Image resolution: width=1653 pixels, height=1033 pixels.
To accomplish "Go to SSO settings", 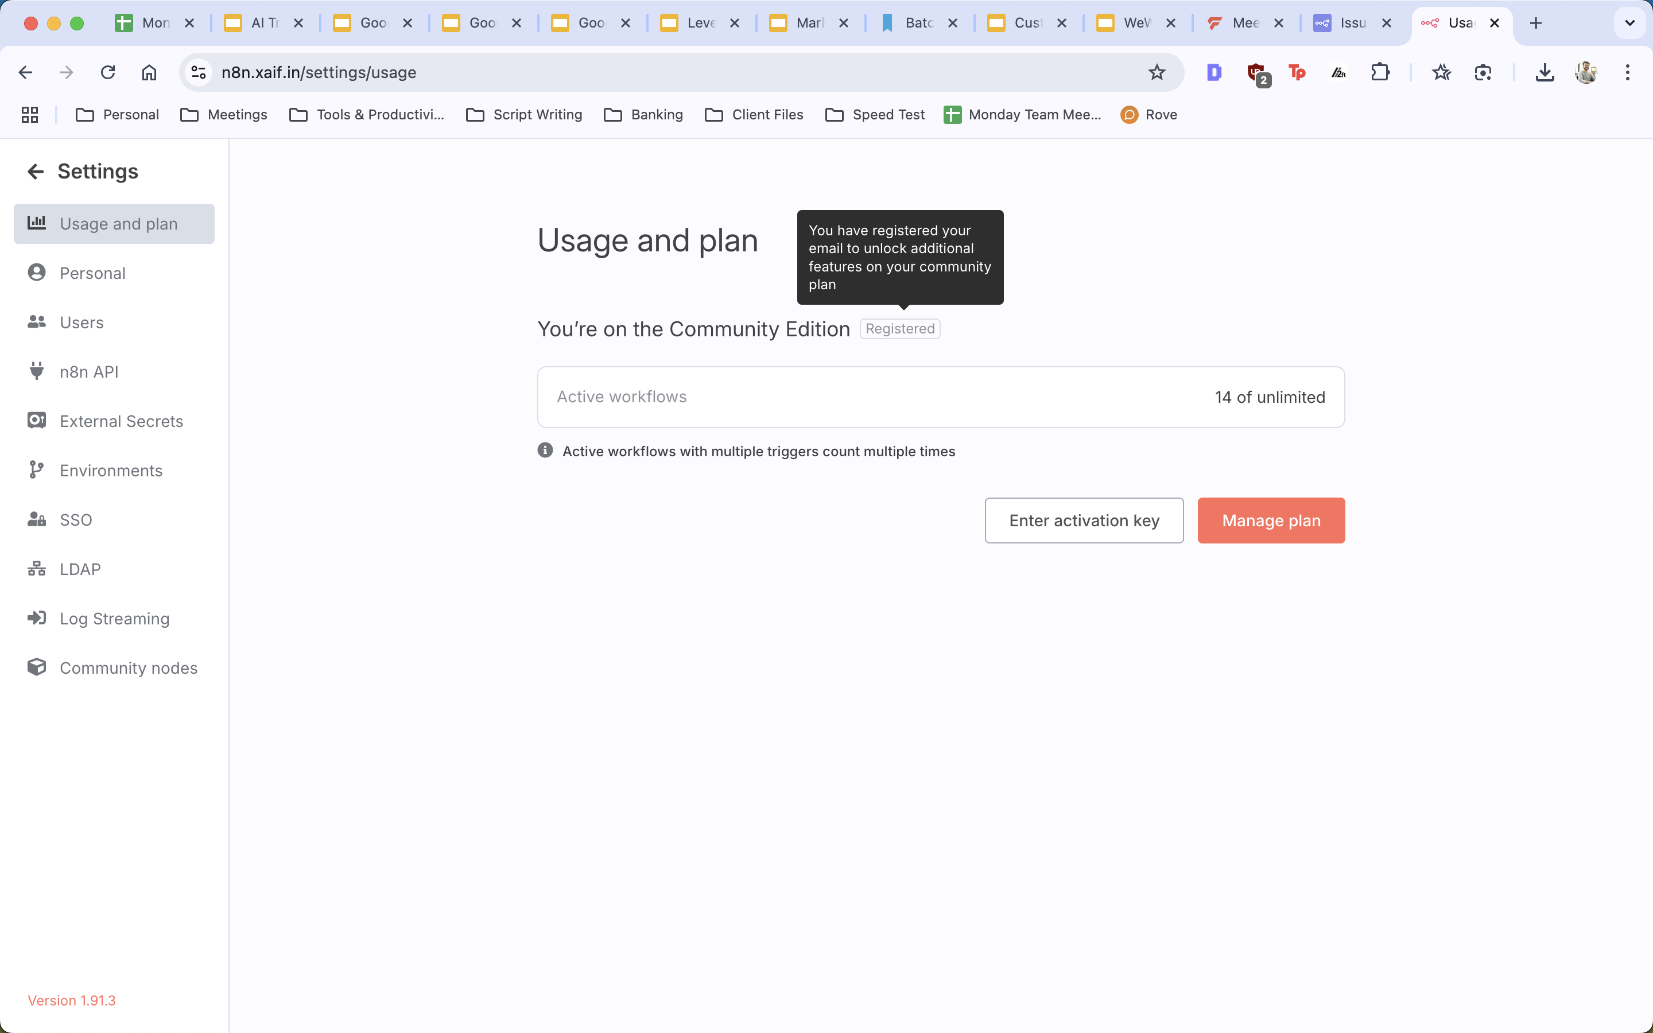I will coord(114,519).
